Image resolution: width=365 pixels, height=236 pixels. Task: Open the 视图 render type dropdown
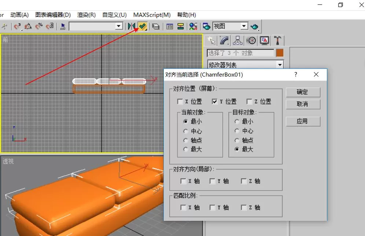(x=244, y=26)
